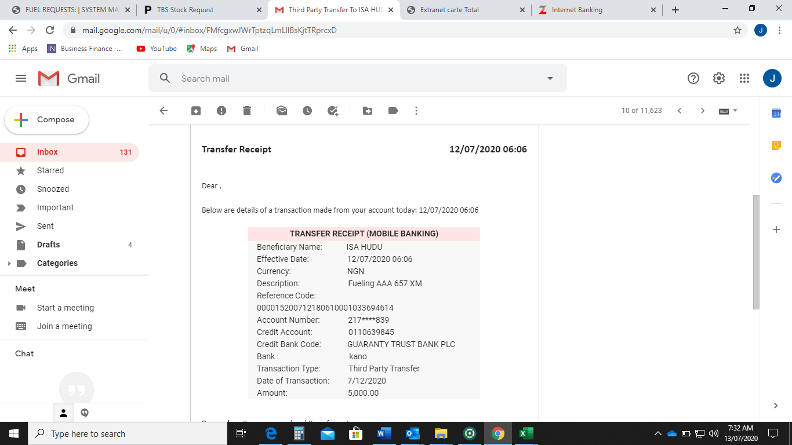
Task: Open Apps bookmark
Action: [x=23, y=49]
